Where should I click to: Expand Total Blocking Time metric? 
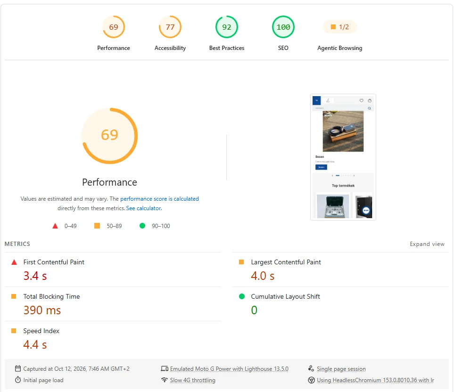click(x=113, y=304)
